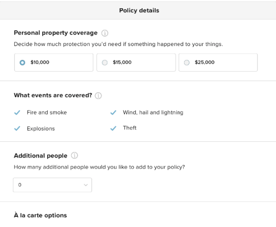Click the Additional people info icon
276x227 pixels.
click(74, 156)
